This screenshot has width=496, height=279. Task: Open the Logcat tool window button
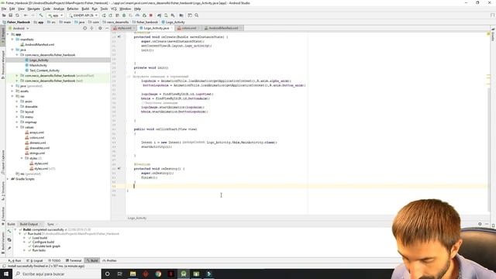point(35,260)
